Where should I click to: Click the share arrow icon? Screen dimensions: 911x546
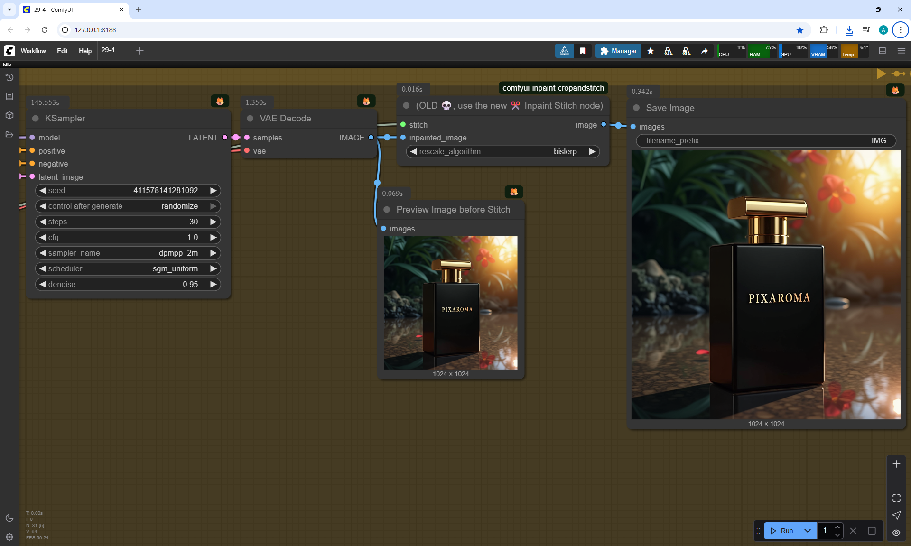point(705,51)
